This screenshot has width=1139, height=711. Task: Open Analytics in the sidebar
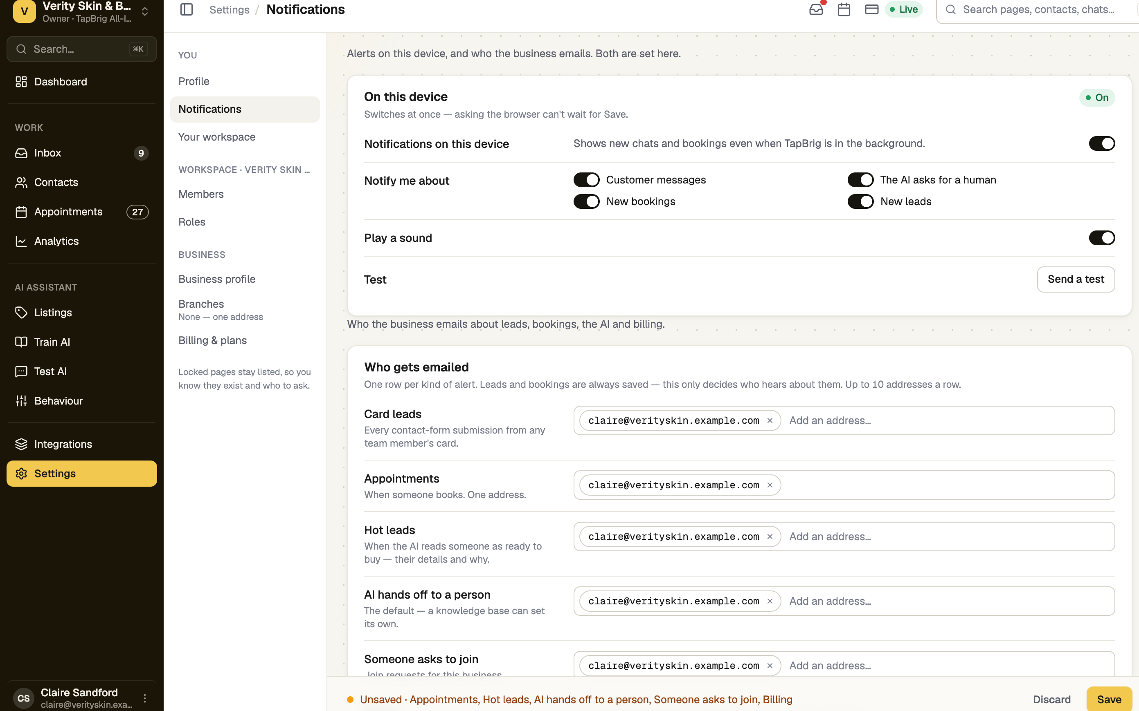pos(81,241)
